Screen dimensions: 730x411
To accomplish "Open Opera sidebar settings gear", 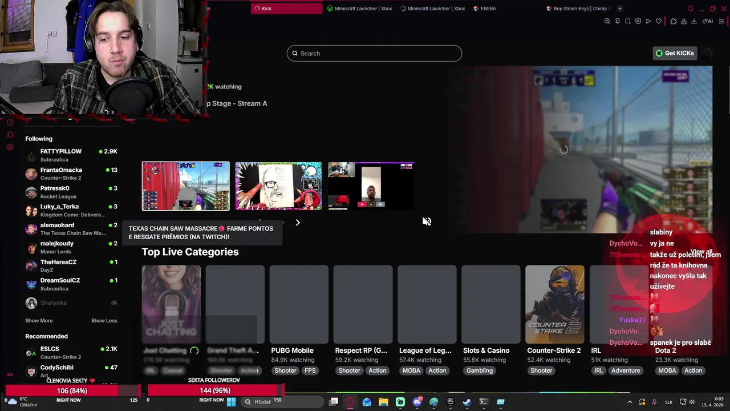I will [10, 147].
